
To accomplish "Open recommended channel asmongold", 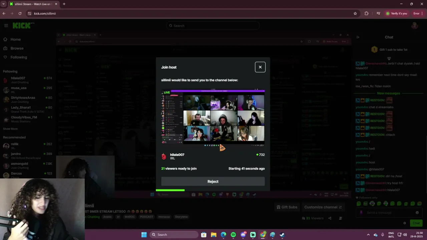I will point(27,165).
